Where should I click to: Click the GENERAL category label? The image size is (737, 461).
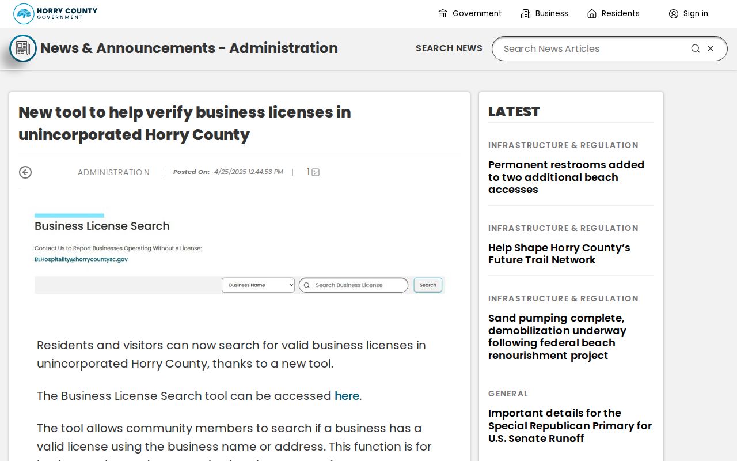pyautogui.click(x=508, y=394)
